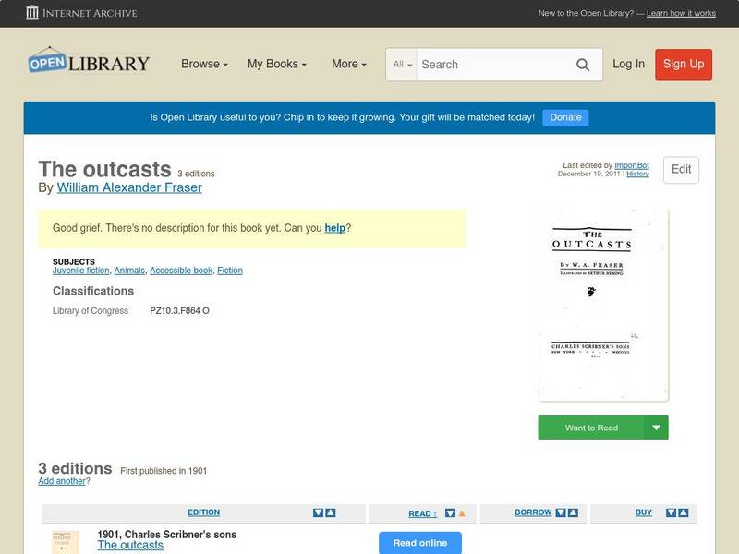This screenshot has width=739, height=554.
Task: Click the up-arrow sort icon in the BORROW column
Action: click(575, 512)
